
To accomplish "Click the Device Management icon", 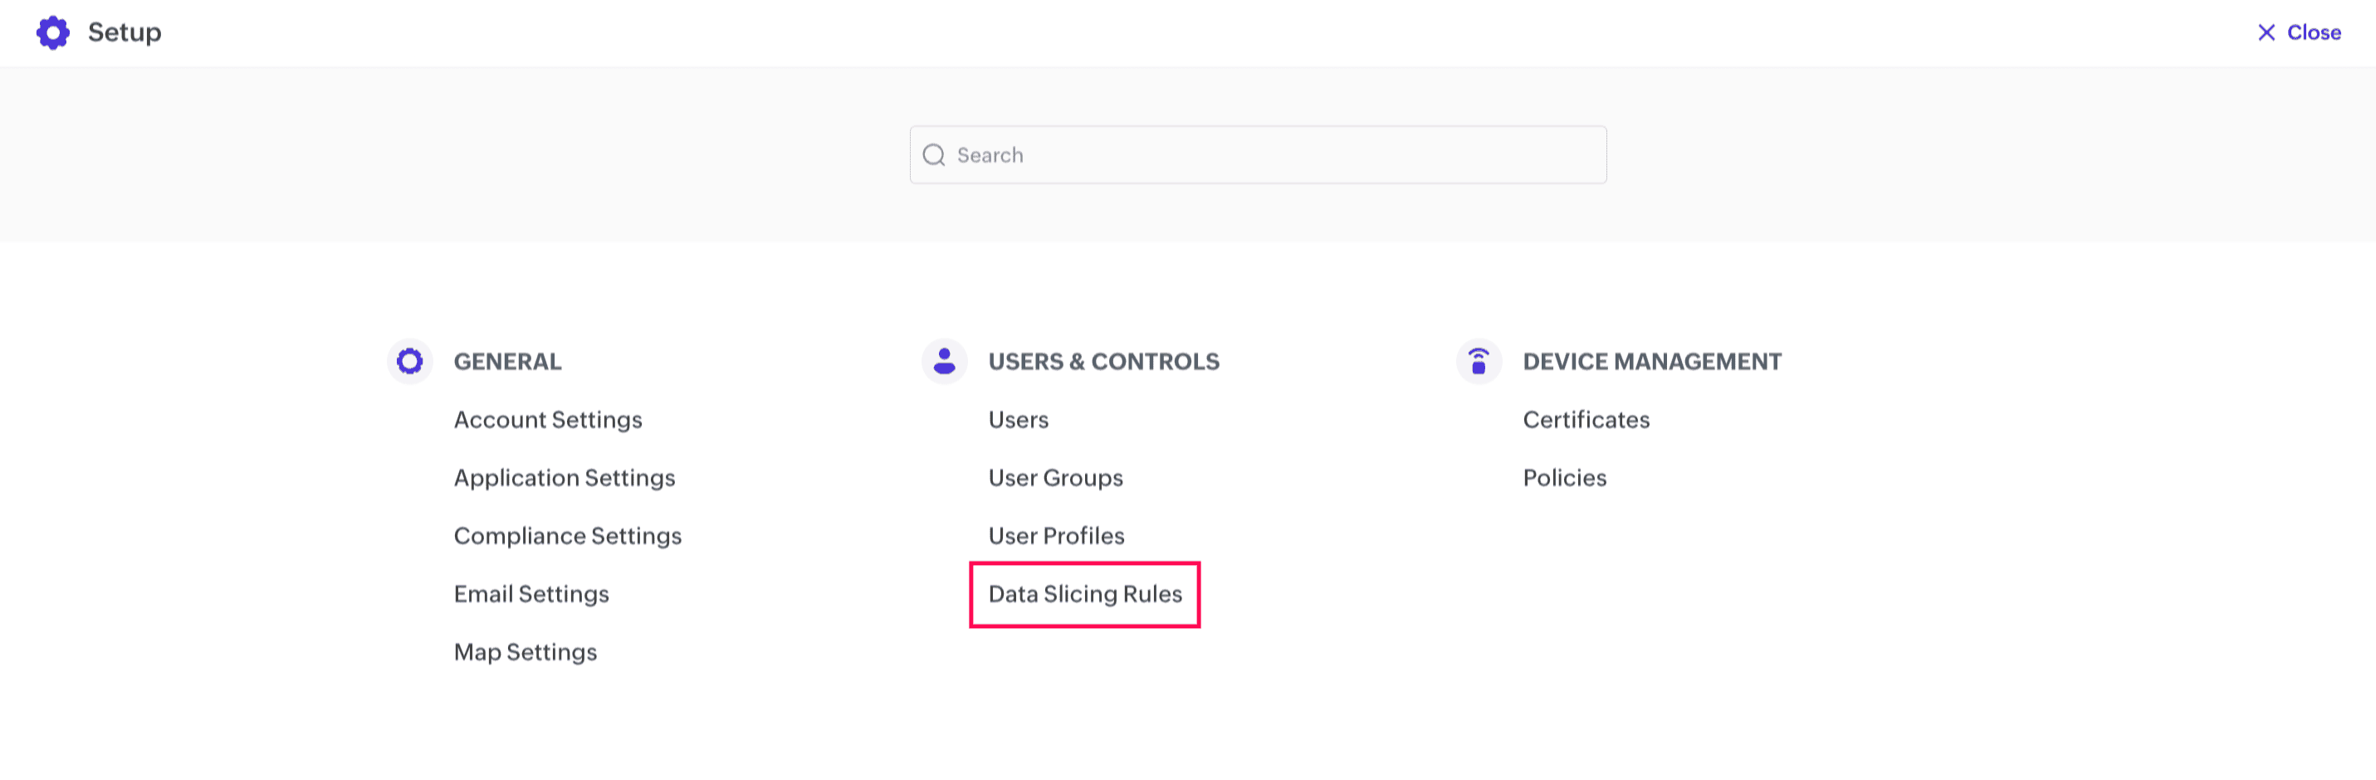I will pos(1478,362).
